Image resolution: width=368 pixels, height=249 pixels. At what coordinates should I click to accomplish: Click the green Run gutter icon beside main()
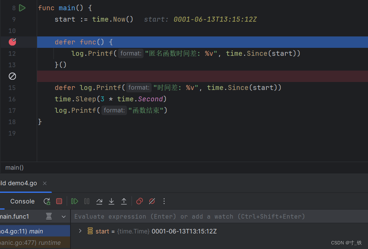click(22, 8)
